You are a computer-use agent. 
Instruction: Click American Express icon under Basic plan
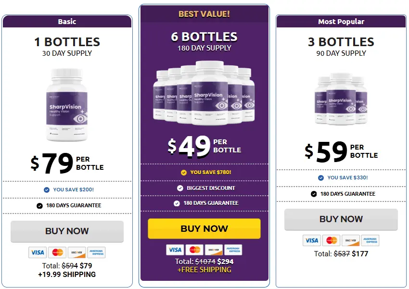(96, 252)
